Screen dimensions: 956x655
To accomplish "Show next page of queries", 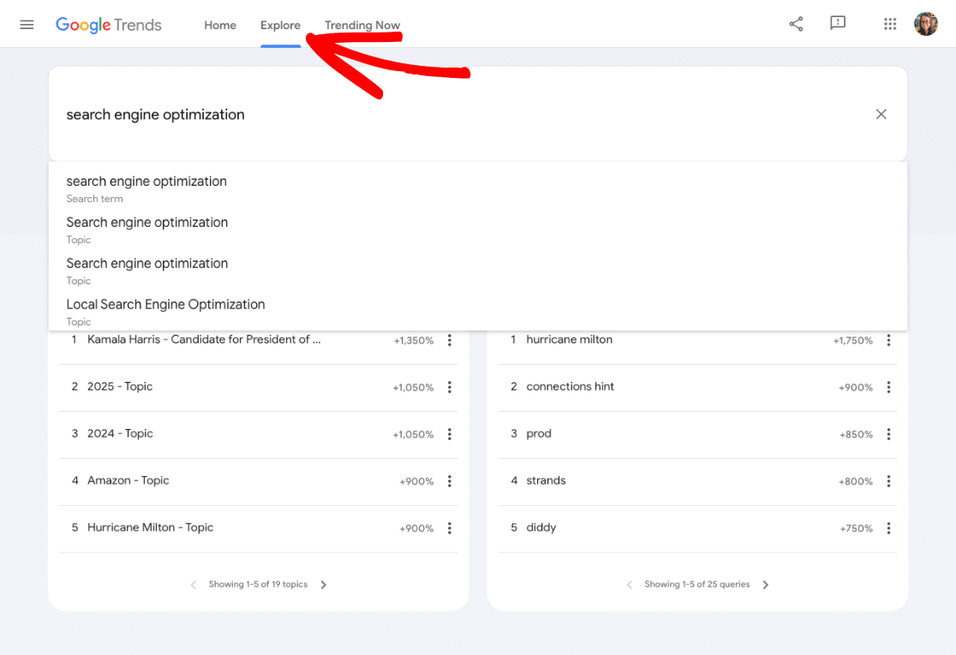I will click(765, 584).
